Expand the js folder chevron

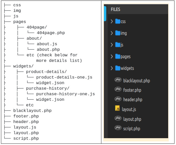(112, 45)
